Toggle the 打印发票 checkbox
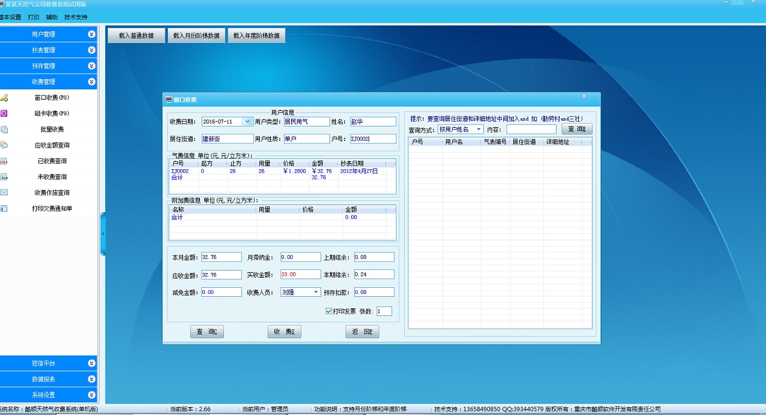This screenshot has width=766, height=415. pos(328,311)
